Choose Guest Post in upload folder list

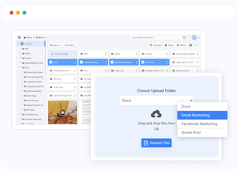point(202,132)
